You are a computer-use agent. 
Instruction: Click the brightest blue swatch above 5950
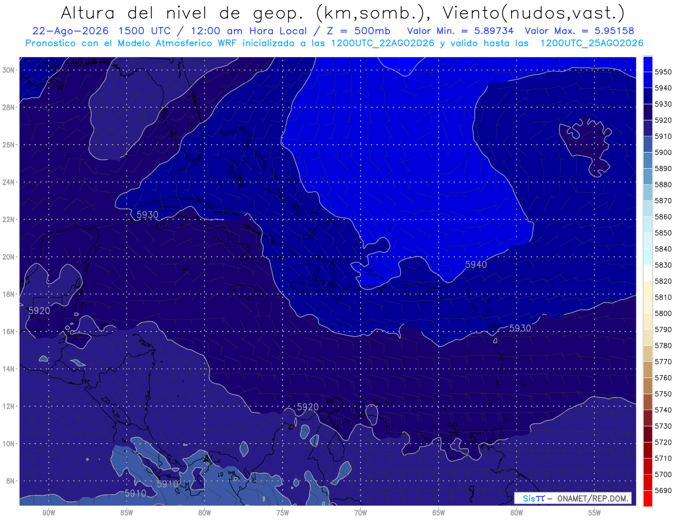[648, 64]
